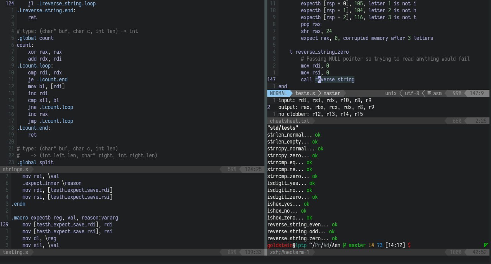Click the utf-8 encoding segment
Viewport: 491px width, 264px height.
pyautogui.click(x=412, y=93)
